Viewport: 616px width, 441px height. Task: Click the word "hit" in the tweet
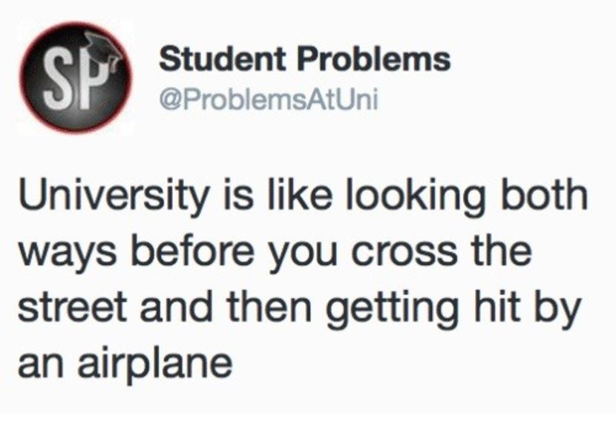point(505,308)
